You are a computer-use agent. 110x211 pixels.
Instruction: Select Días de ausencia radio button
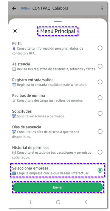(x=100, y=132)
